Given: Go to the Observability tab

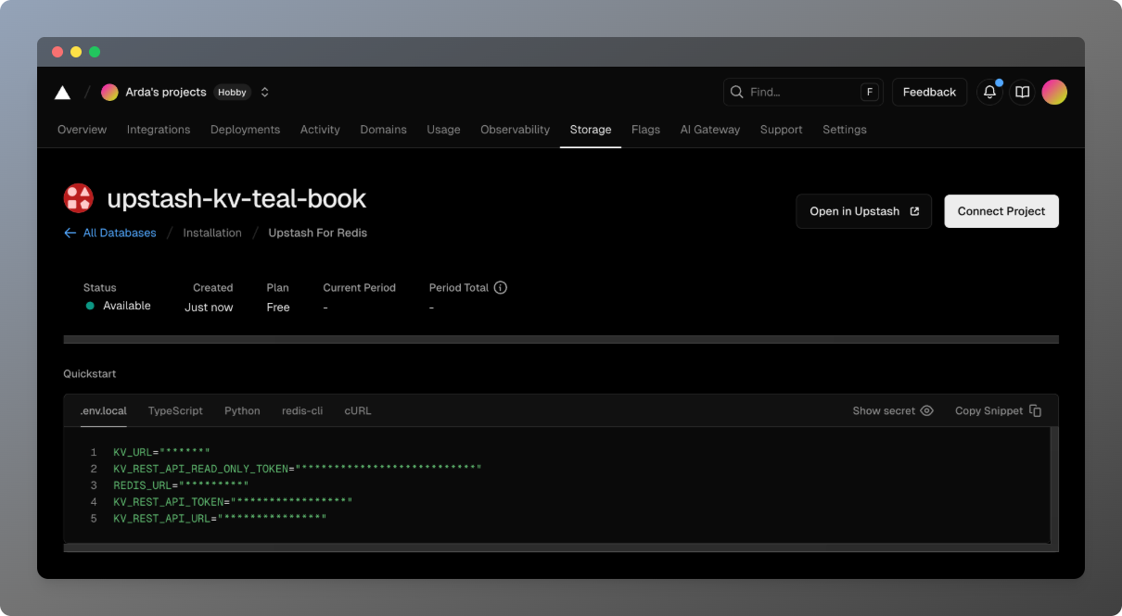Looking at the screenshot, I should coord(515,130).
